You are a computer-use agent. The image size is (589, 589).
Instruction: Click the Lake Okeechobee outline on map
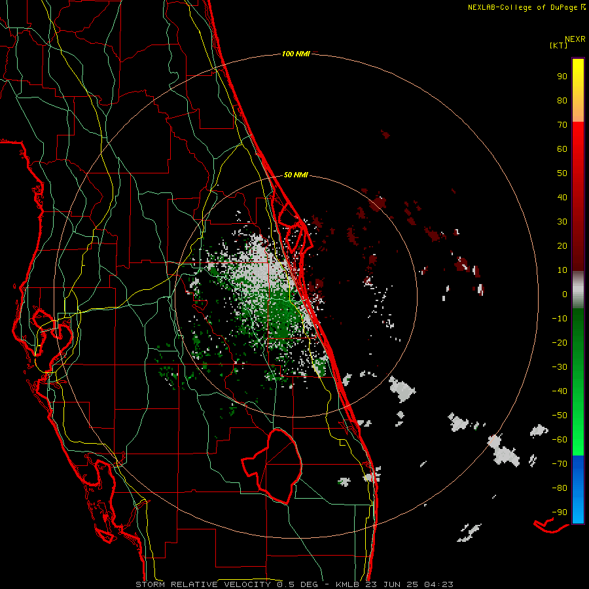tap(272, 466)
